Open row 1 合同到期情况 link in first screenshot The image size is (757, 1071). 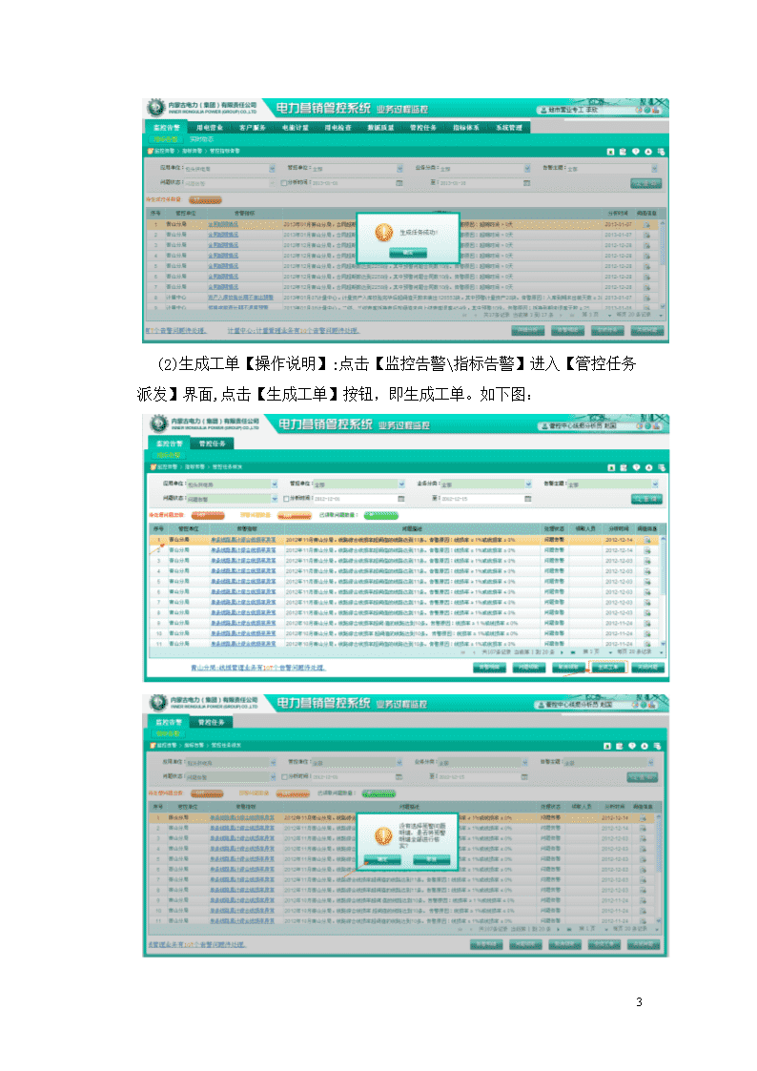point(223,224)
